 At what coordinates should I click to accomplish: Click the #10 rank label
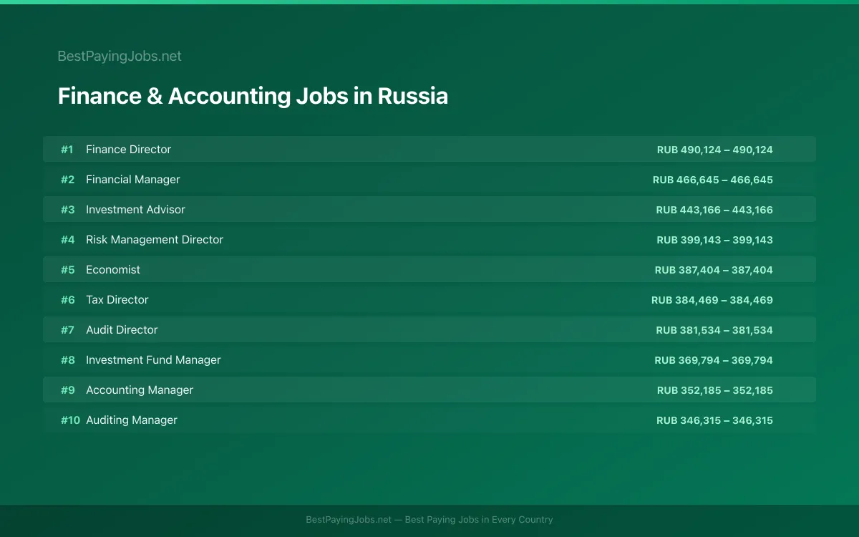(70, 420)
